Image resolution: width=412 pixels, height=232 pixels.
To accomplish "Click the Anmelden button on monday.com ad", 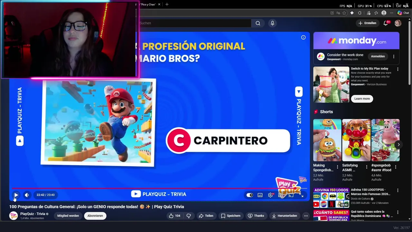I will (x=378, y=56).
